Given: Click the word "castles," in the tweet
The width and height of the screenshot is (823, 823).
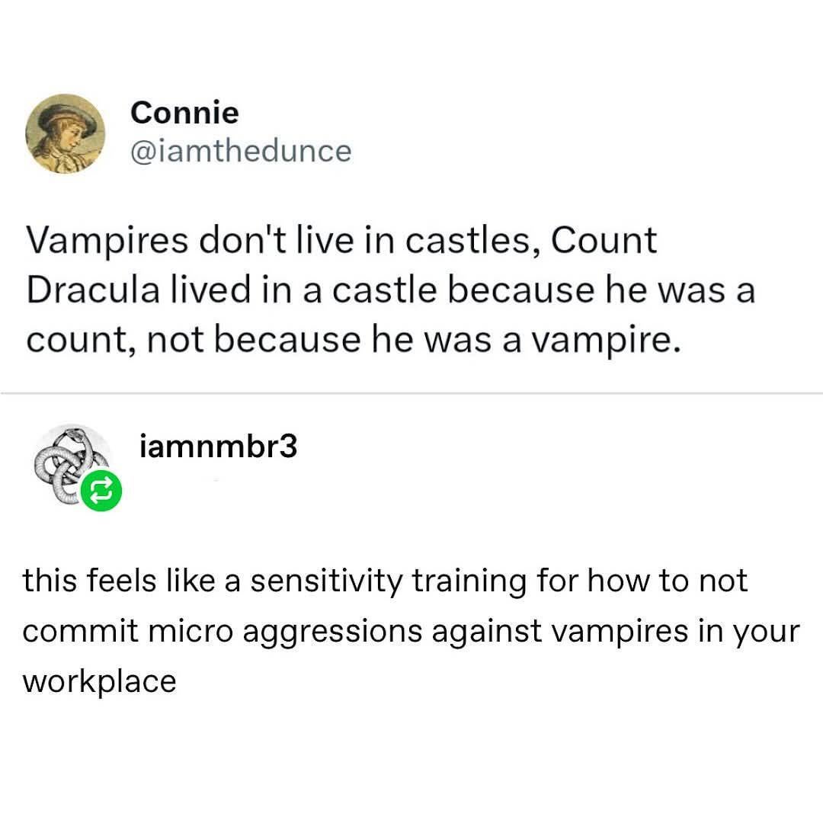Looking at the screenshot, I should pyautogui.click(x=469, y=242).
